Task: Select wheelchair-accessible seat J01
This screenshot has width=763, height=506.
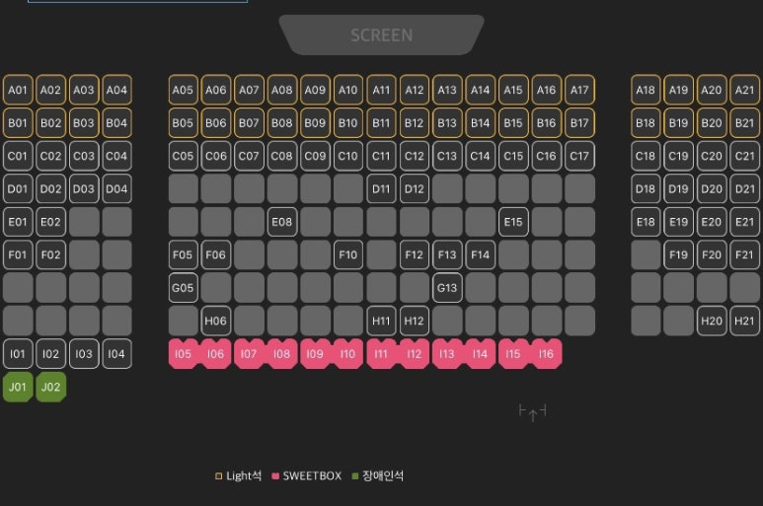Action: (x=18, y=387)
